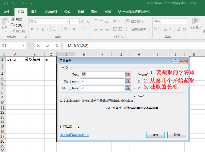Switch to Page Layout (页面布局) tab
The height and width of the screenshot is (152, 205).
pos(51,12)
